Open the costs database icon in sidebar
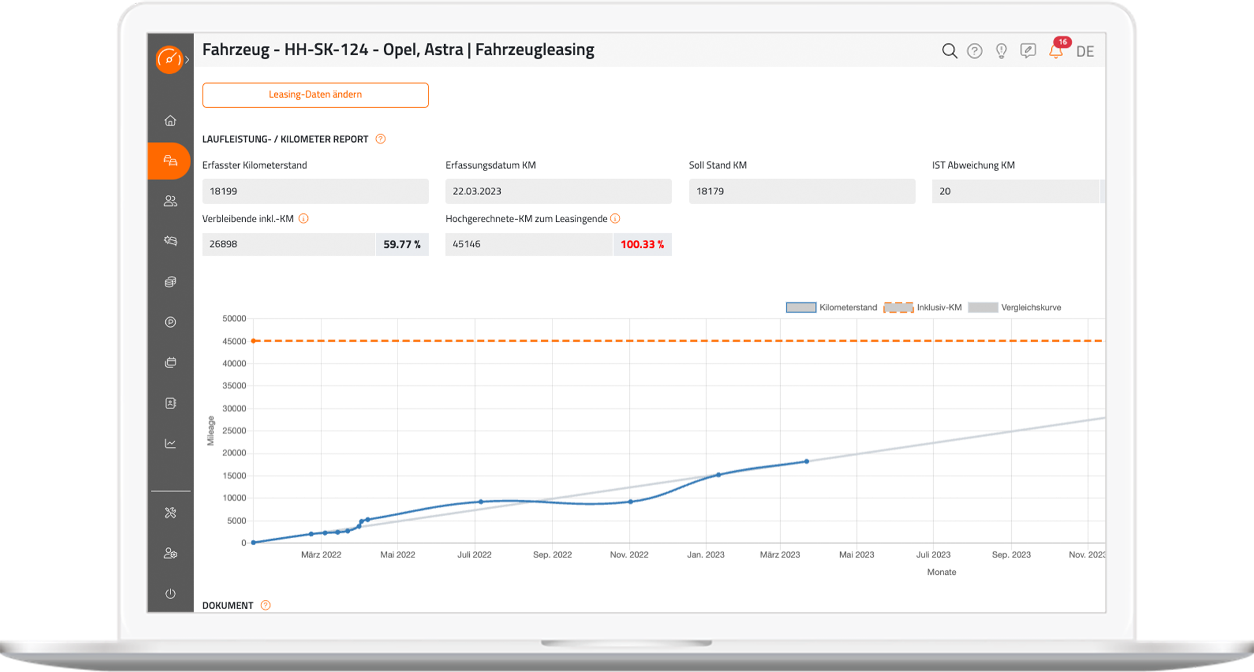 (170, 282)
